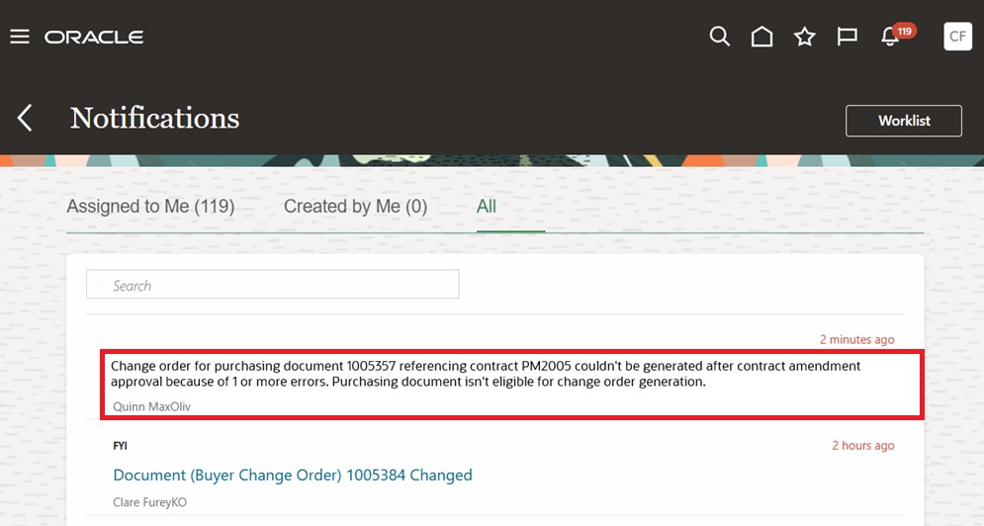Click the Notifications page heading

coord(154,118)
